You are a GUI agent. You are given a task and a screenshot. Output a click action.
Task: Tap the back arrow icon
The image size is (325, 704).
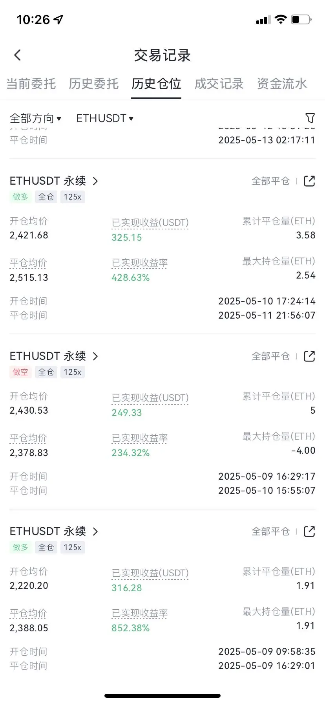(17, 55)
